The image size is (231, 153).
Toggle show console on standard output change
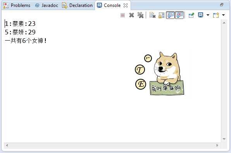171,15
